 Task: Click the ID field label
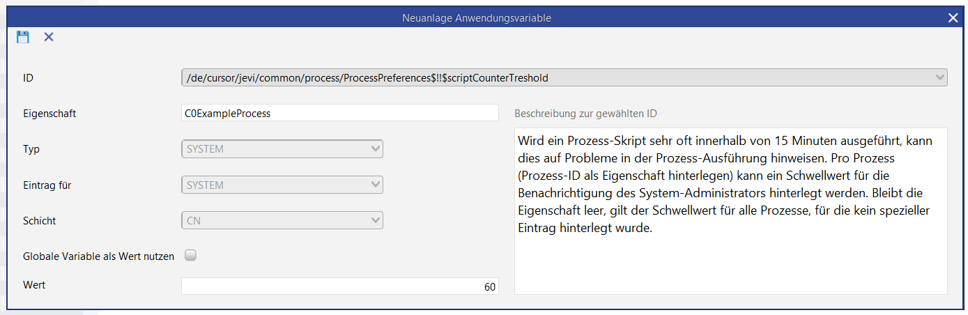[29, 78]
